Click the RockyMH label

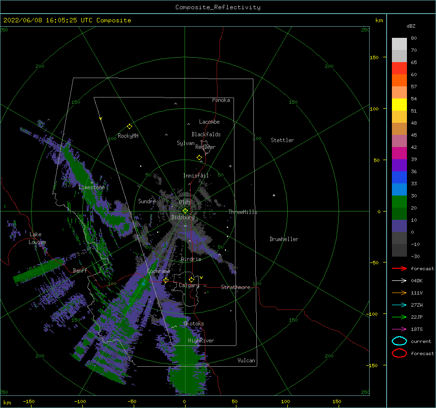[128, 136]
